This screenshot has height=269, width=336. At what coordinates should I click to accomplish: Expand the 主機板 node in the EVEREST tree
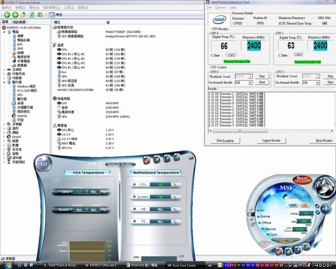pyautogui.click(x=4, y=69)
